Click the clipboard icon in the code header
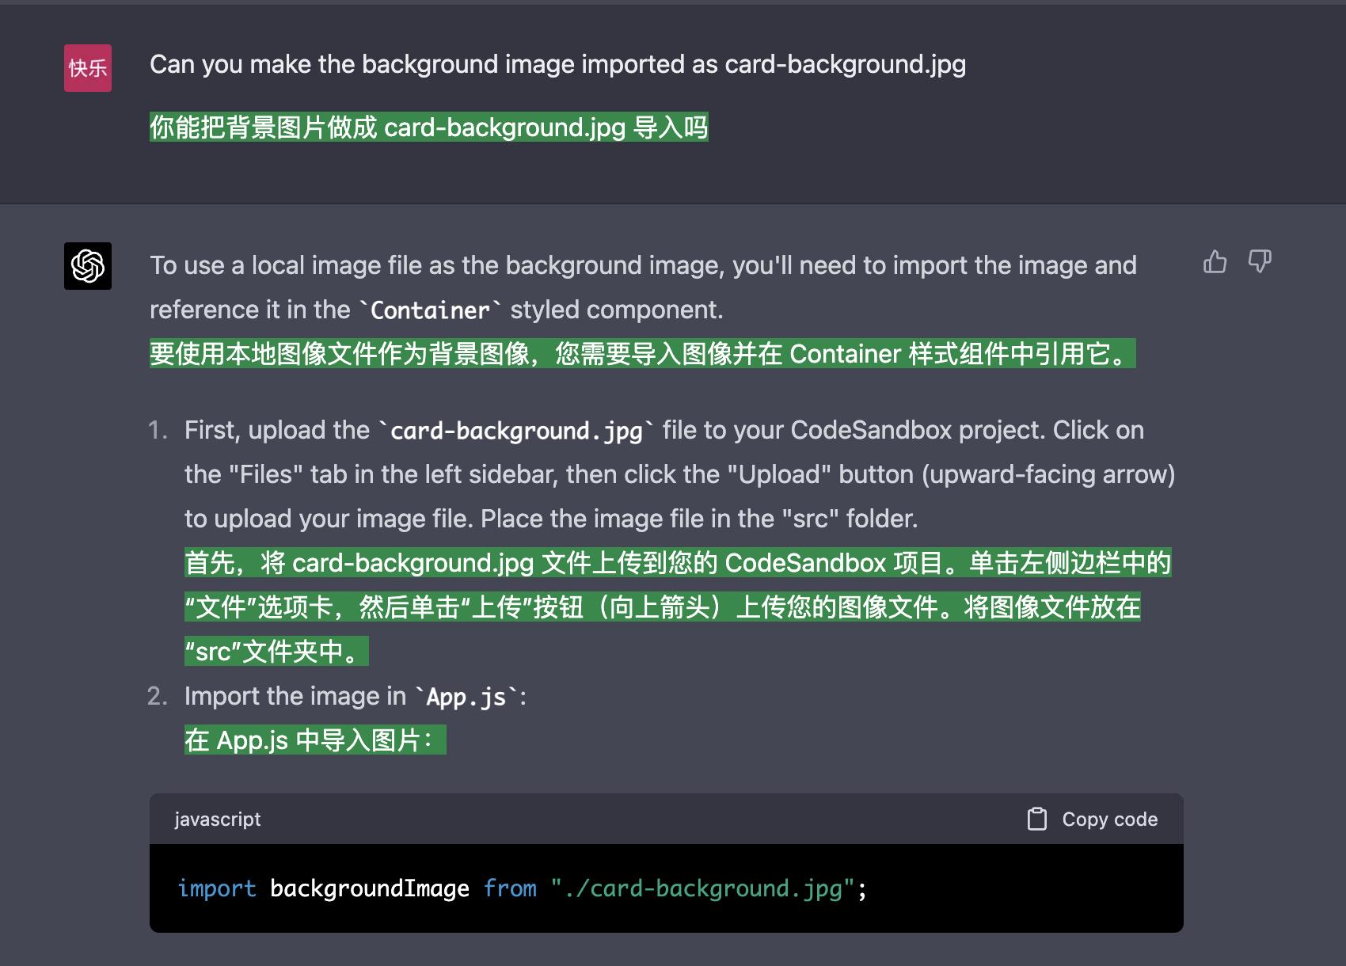Screen dimensions: 1346x966 click(x=1036, y=819)
